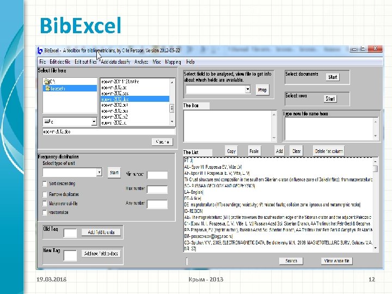
Task: Toggle the Fractionalize checkbox
Action: [x=45, y=212]
